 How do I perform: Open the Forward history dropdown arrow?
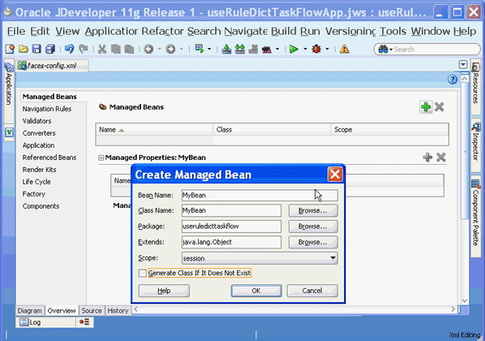[181, 49]
